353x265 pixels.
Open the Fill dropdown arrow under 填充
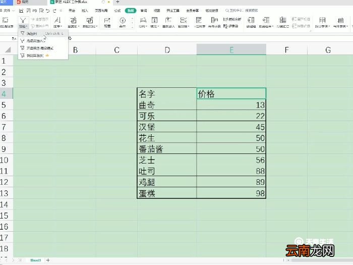(x=158, y=27)
